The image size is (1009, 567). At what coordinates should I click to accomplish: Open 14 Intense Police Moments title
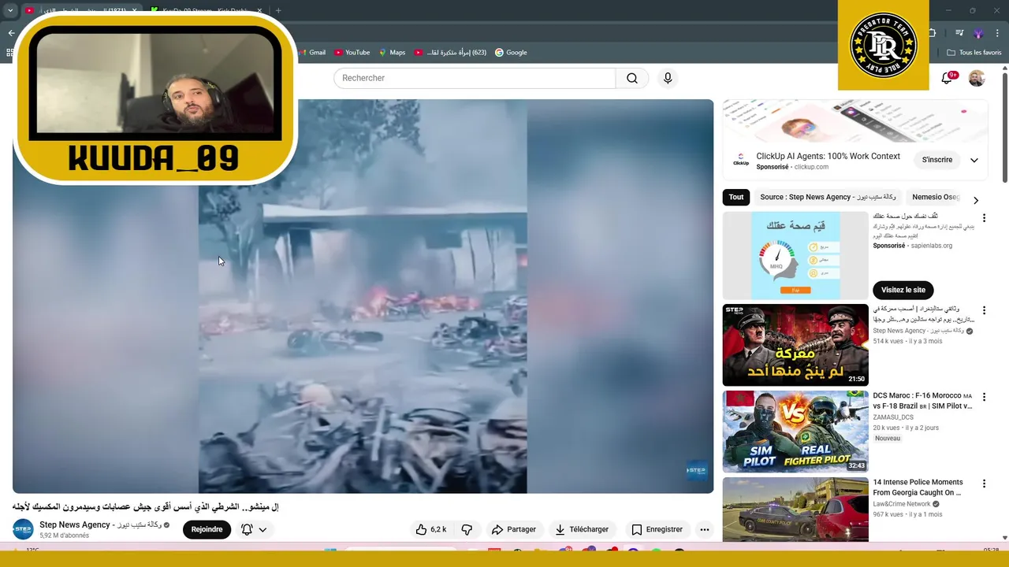point(918,487)
